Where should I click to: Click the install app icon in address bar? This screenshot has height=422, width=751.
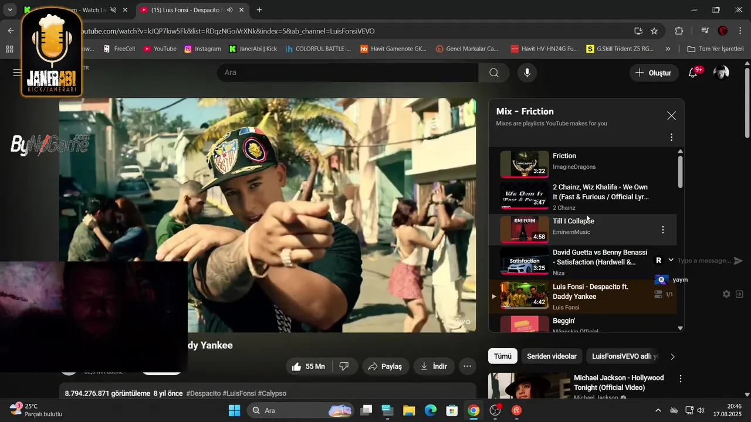pos(638,31)
